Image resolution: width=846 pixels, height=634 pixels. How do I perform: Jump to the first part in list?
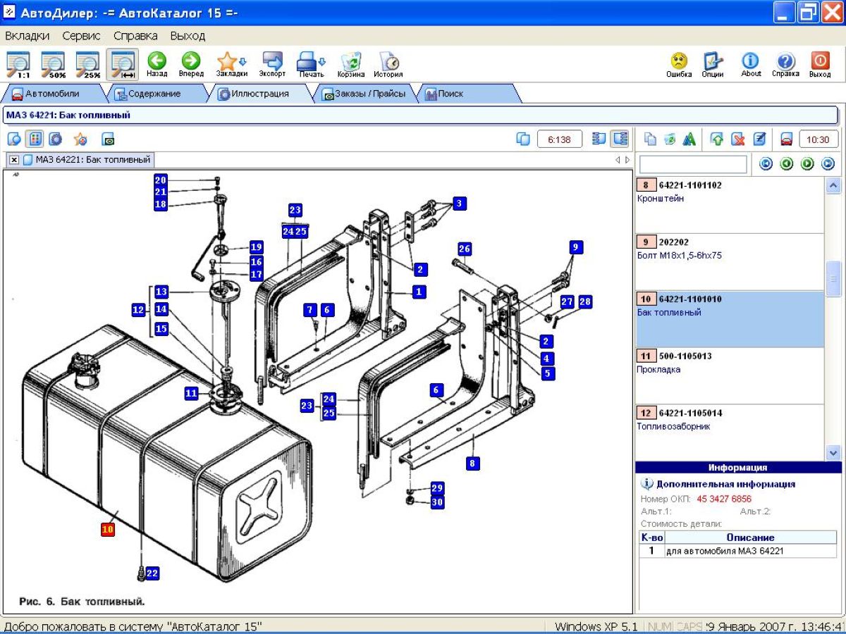pos(766,164)
